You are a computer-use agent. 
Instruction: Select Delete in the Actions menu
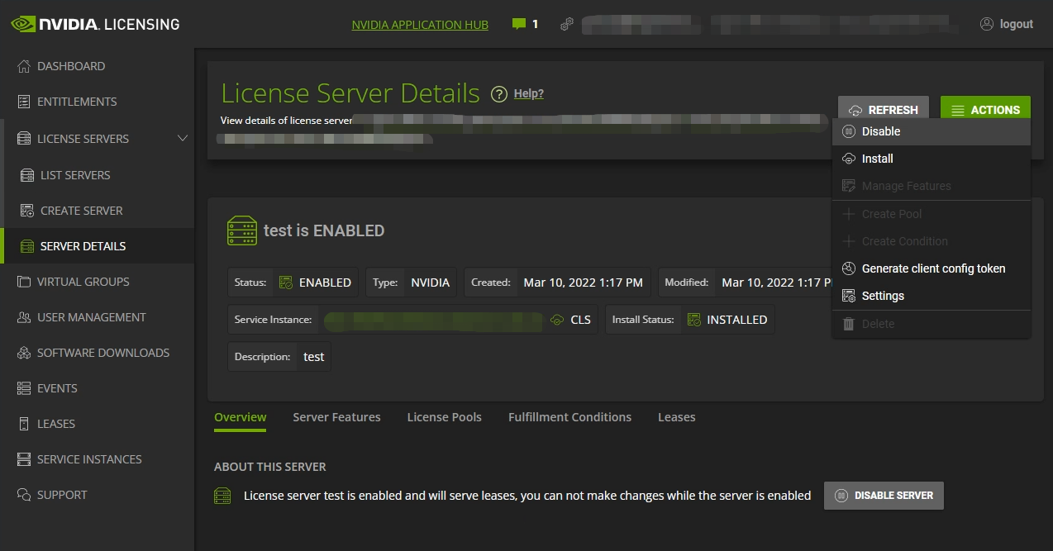tap(931, 324)
